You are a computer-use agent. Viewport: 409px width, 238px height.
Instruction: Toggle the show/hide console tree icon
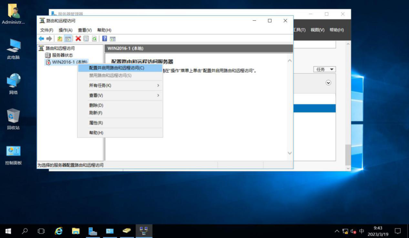(x=68, y=39)
